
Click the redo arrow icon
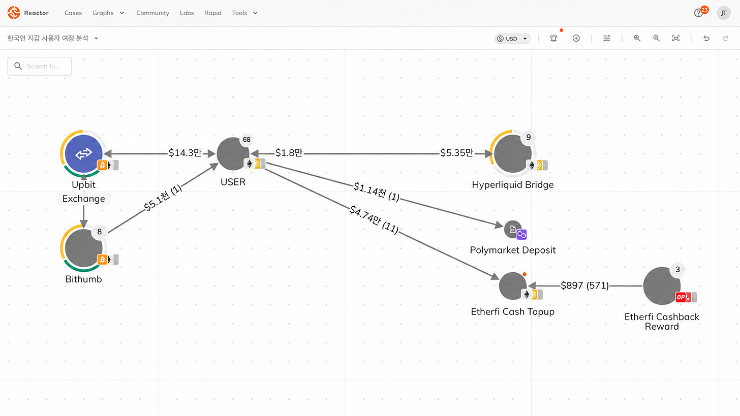[x=725, y=38]
